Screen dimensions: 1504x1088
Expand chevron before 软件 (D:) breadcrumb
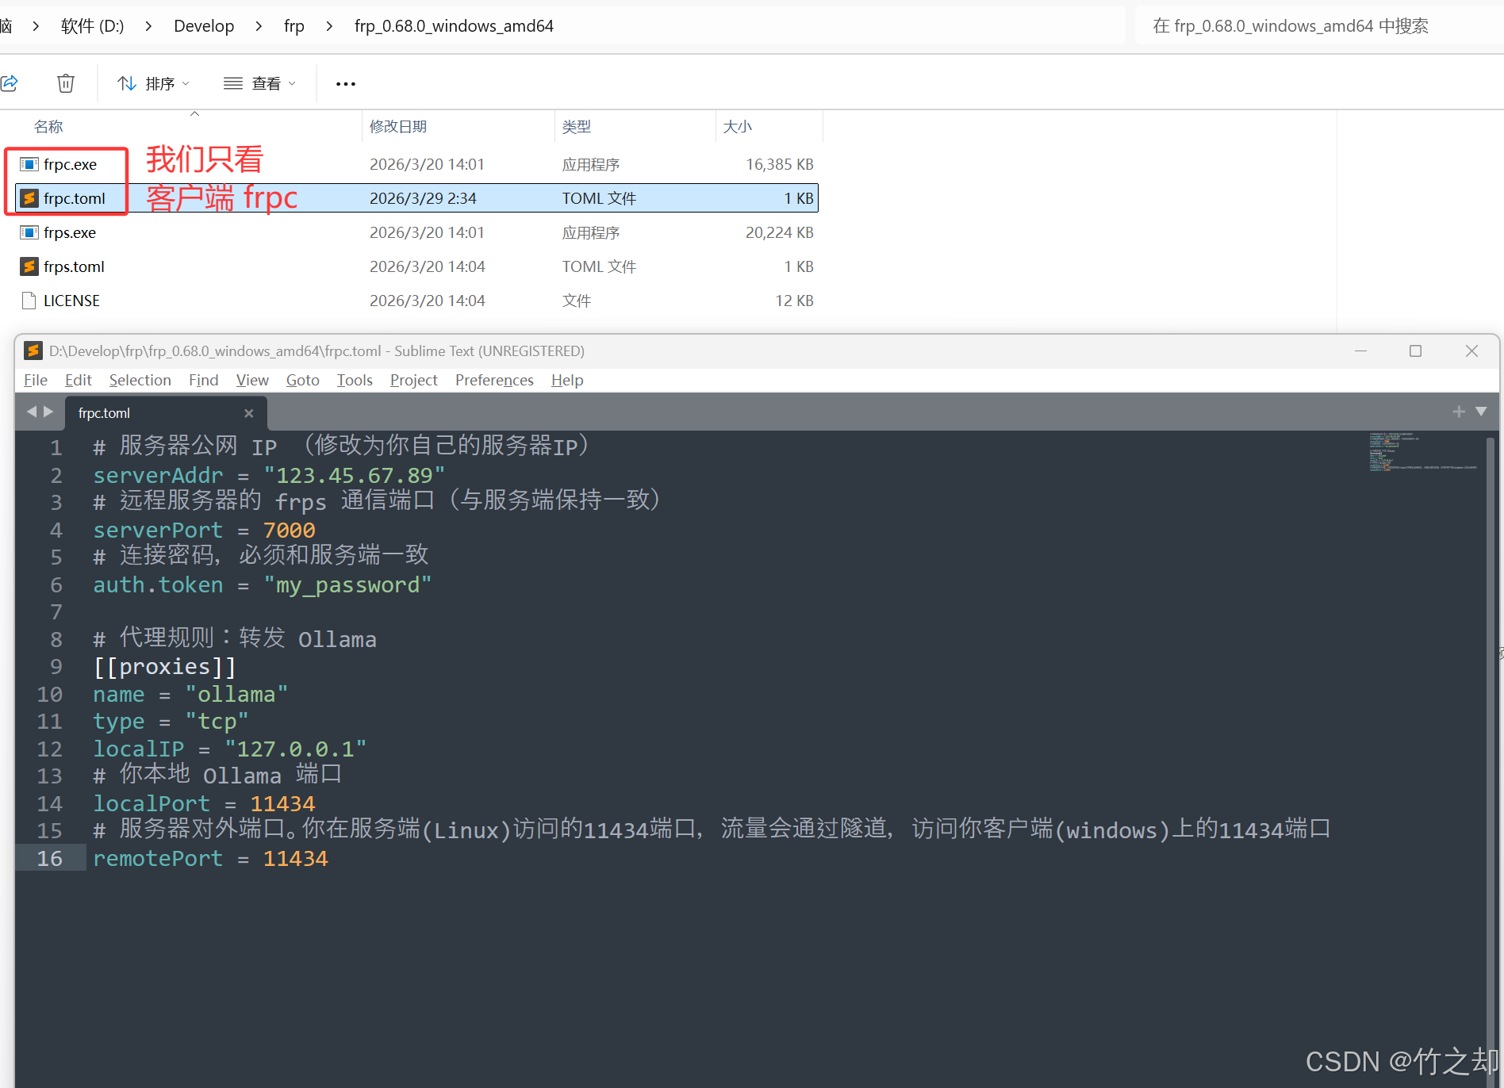pyautogui.click(x=36, y=26)
